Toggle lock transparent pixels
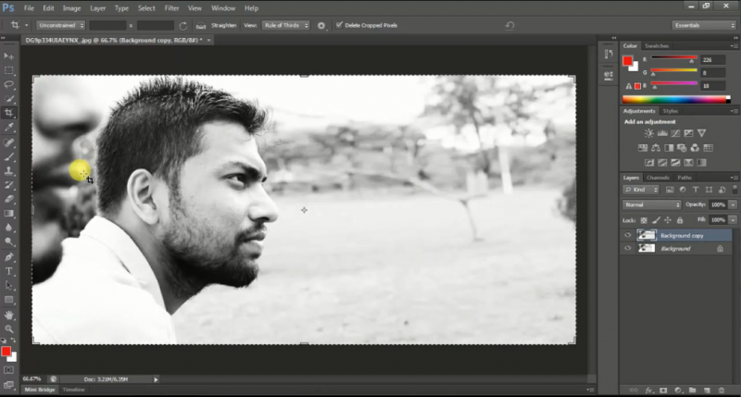Screen dimensions: 741x397 coord(644,220)
